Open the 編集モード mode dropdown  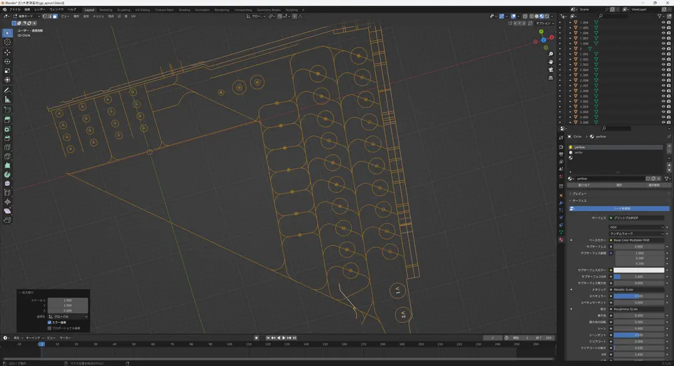(26, 16)
